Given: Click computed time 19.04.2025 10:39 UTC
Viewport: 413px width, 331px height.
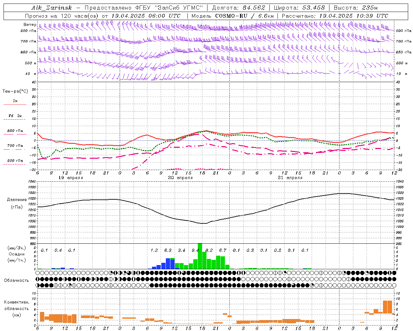Looking at the screenshot, I should [354, 16].
